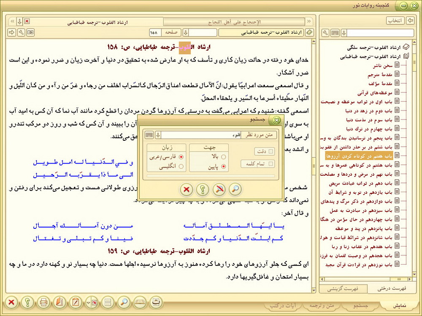This screenshot has height=316, width=422.
Task: Click the printer icon on the bottom toolbar
Action: (43, 303)
